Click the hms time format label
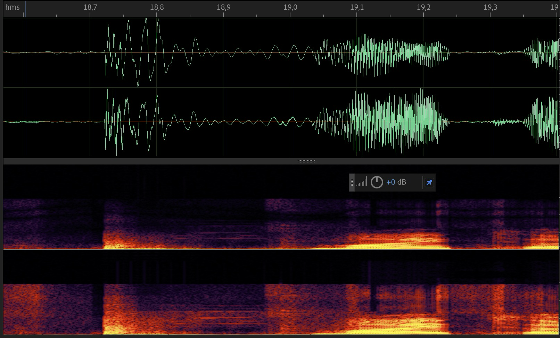This screenshot has height=338, width=560. [13, 7]
